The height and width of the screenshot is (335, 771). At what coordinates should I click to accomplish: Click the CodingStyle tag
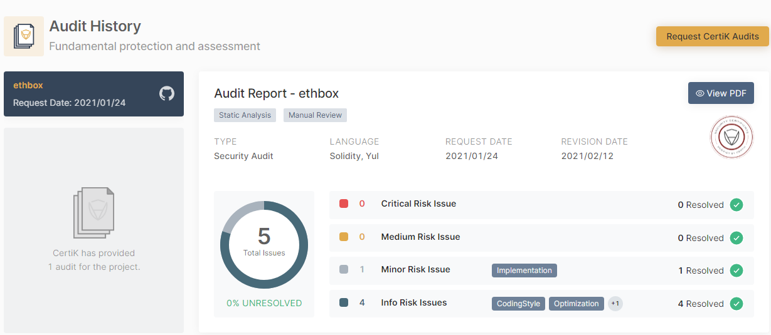pyautogui.click(x=518, y=304)
